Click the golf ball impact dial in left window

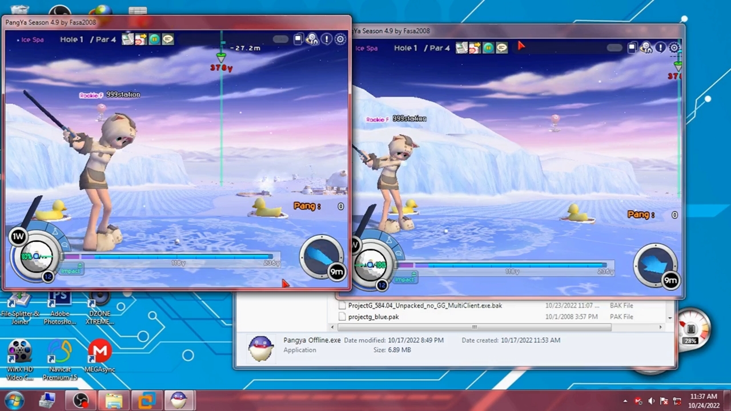[x=36, y=256]
